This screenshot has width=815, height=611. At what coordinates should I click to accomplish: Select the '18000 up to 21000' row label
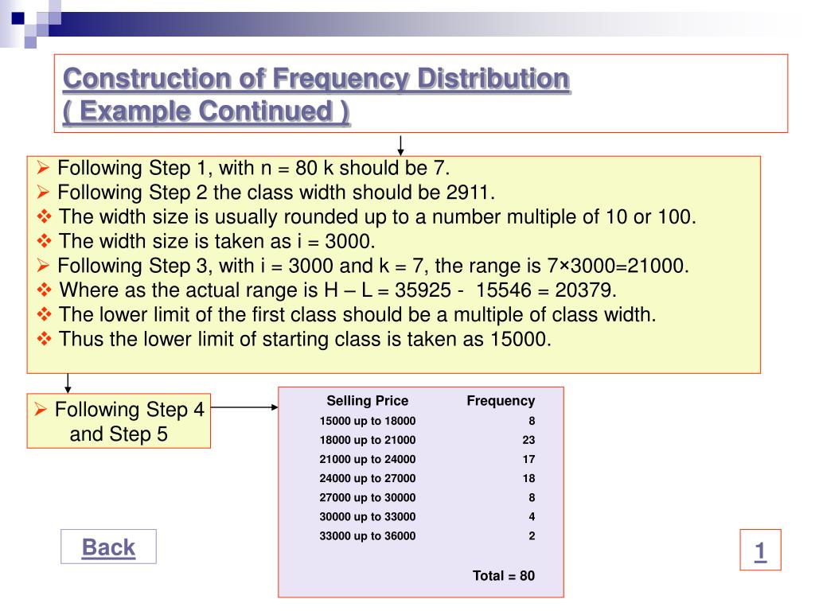tap(368, 440)
